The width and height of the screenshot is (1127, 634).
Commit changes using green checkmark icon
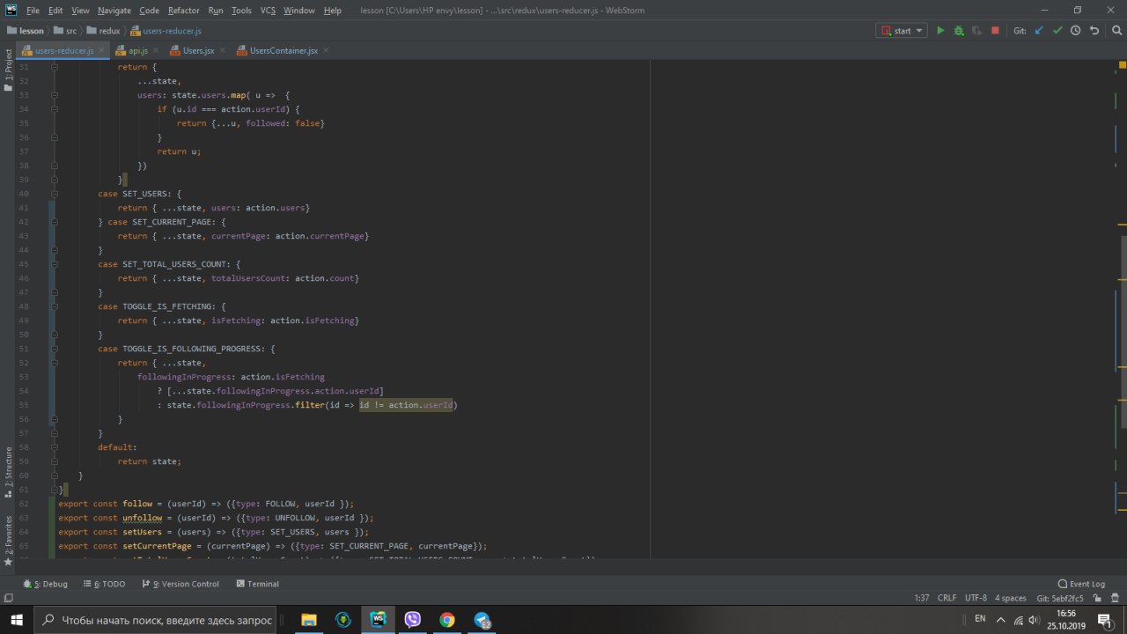tap(1057, 31)
